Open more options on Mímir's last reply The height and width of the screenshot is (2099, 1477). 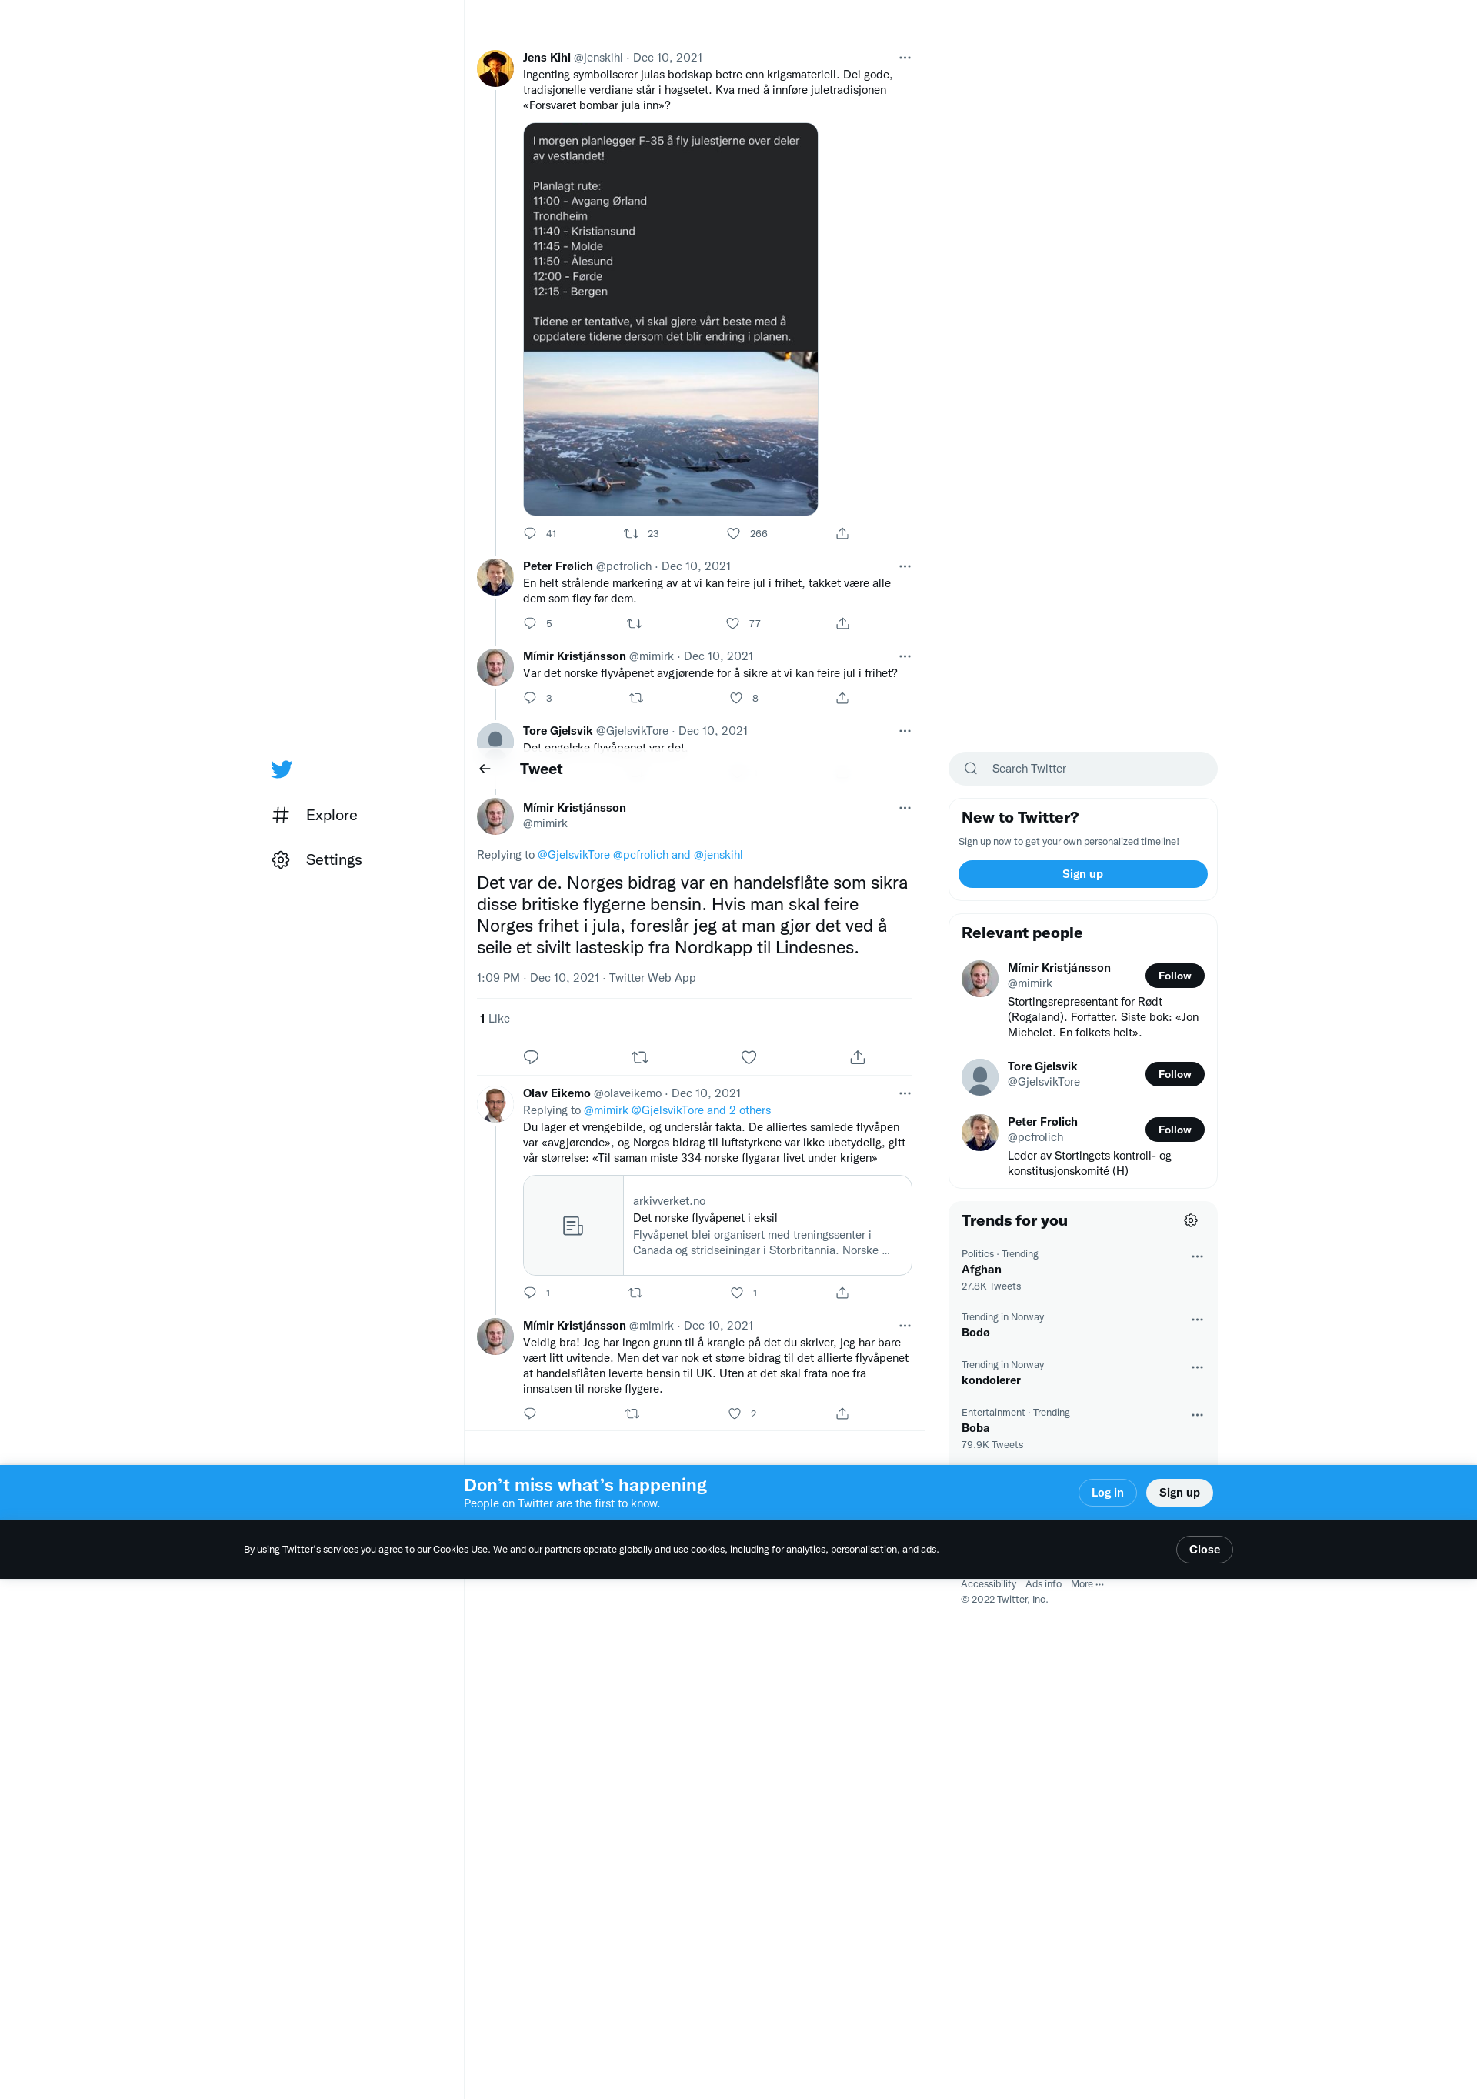(905, 1326)
